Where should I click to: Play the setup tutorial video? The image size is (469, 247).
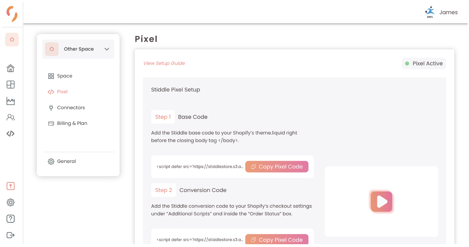(x=382, y=201)
